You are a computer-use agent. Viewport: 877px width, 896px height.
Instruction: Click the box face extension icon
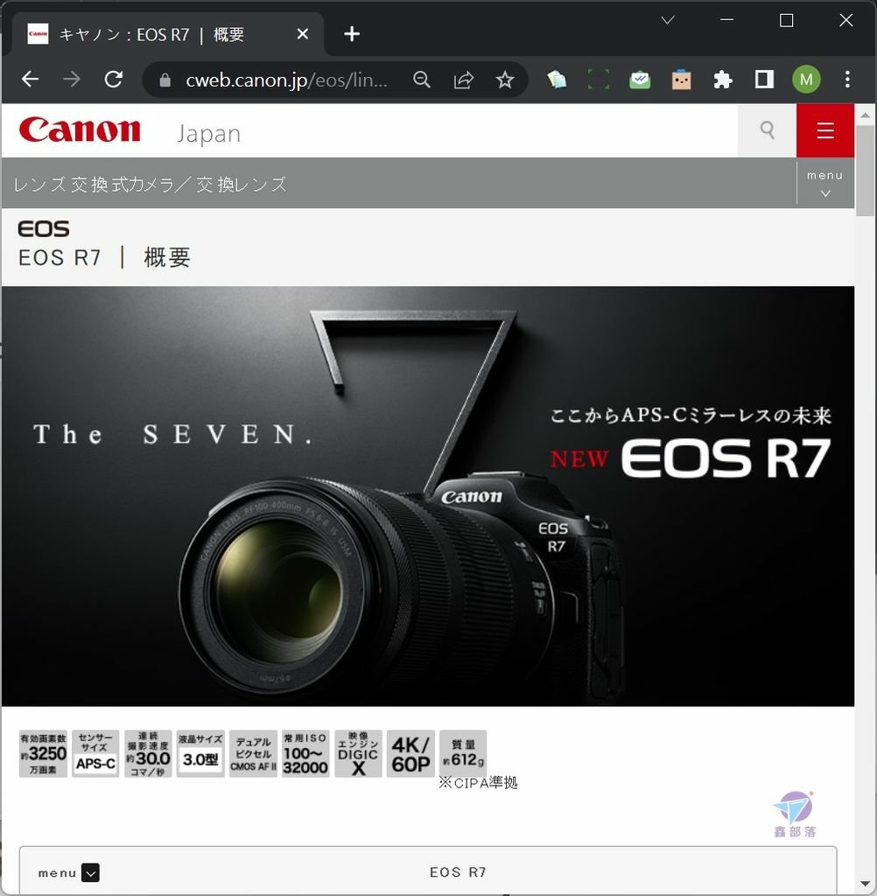point(681,80)
